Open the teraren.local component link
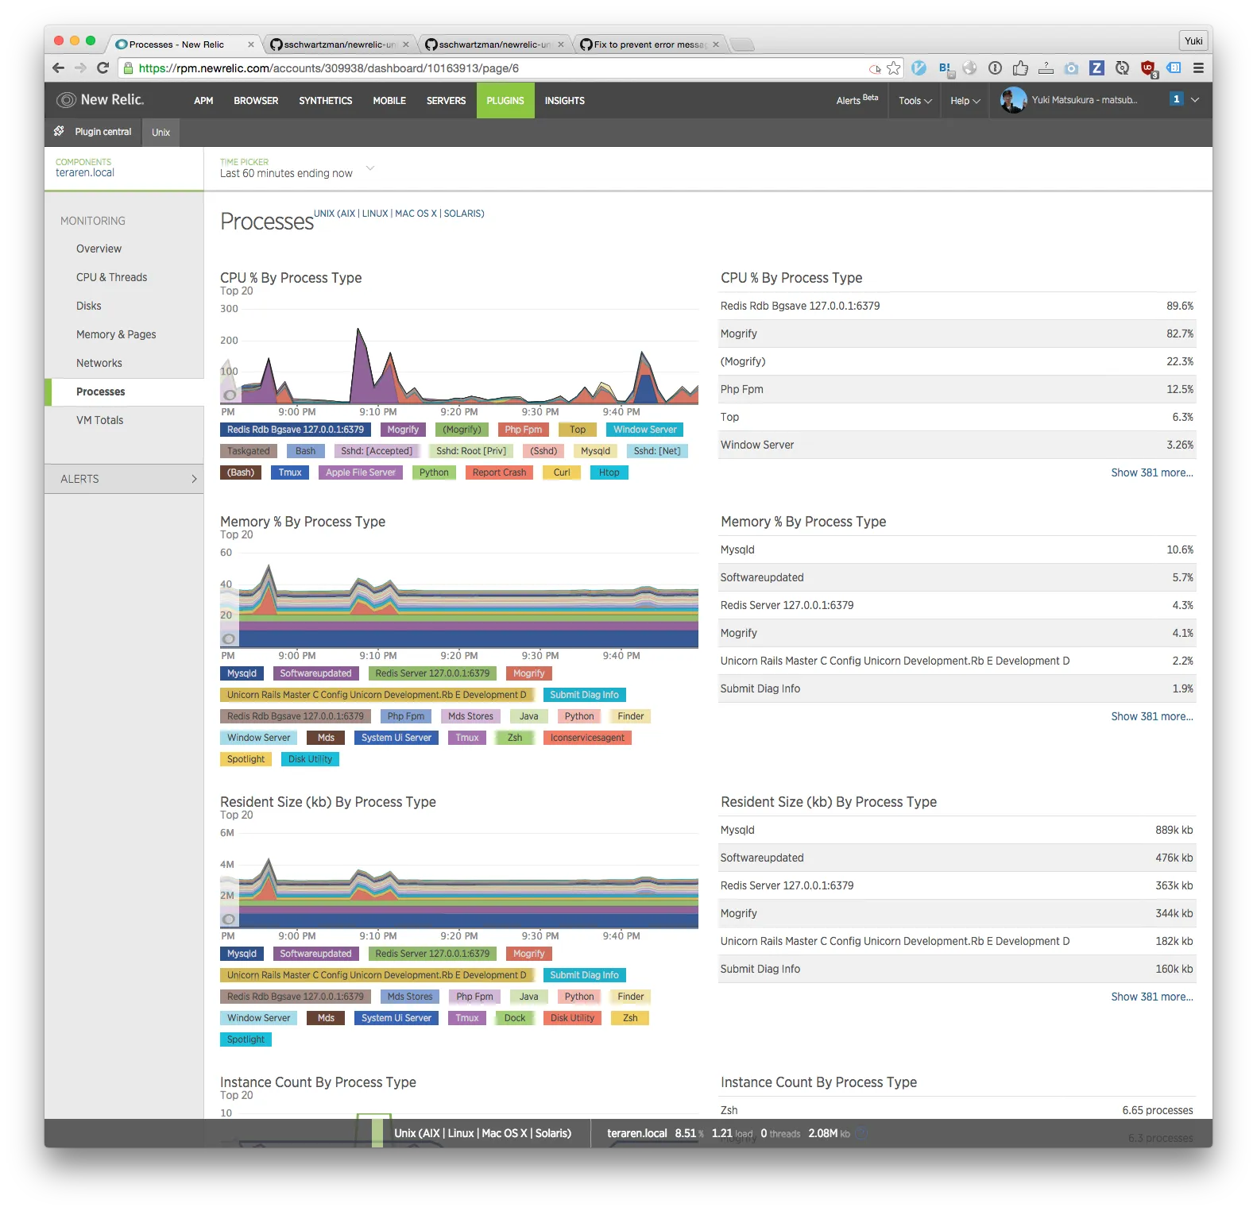Viewport: 1257px width, 1211px height. 85,172
